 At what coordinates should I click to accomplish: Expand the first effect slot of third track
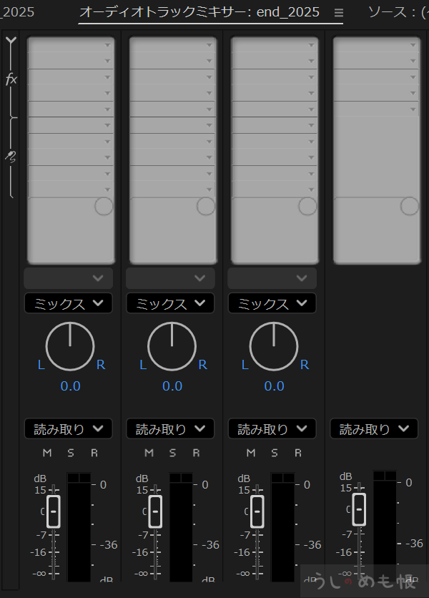coord(311,45)
